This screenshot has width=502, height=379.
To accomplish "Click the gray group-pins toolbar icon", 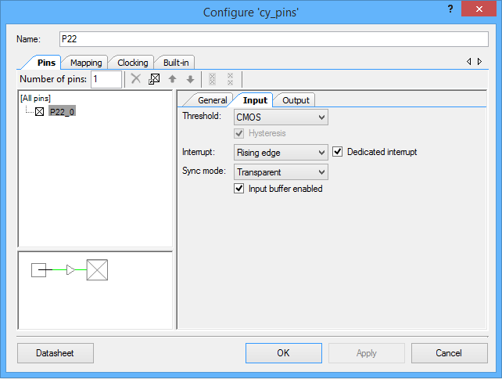I will 212,79.
